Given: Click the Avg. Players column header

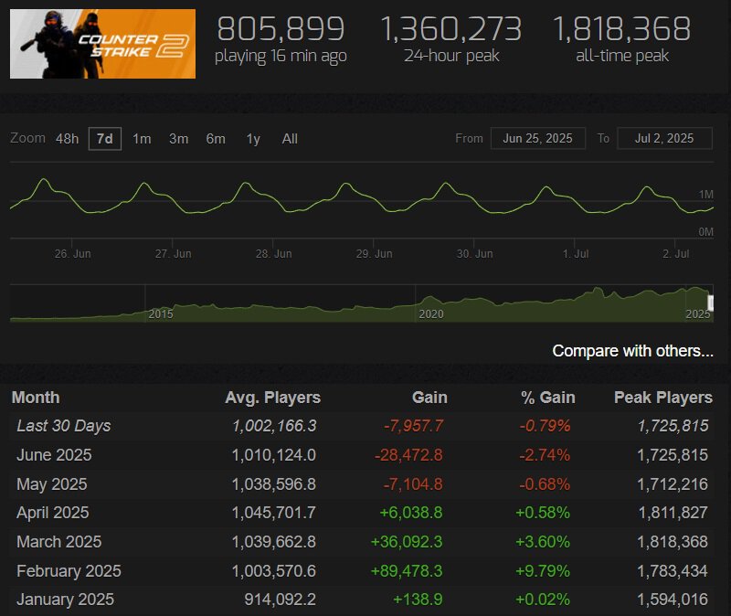Looking at the screenshot, I should (272, 397).
